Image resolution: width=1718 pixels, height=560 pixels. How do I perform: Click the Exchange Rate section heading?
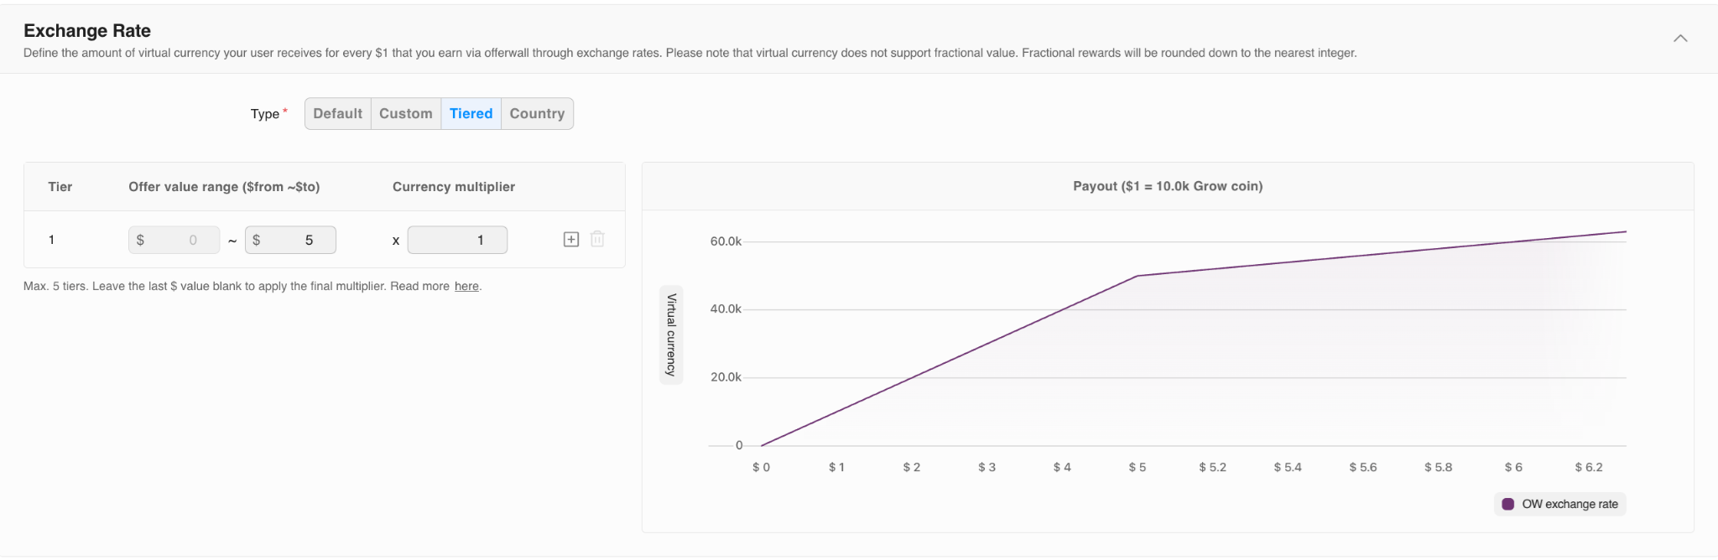pyautogui.click(x=87, y=31)
